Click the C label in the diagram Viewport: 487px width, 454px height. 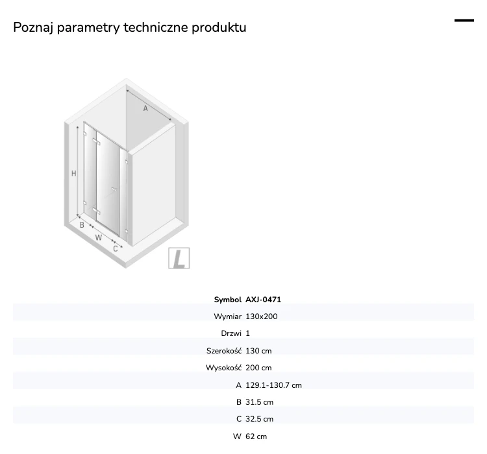pos(116,248)
